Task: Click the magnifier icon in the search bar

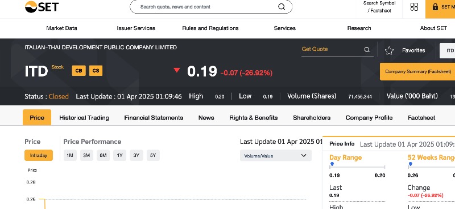Action: 282,7
